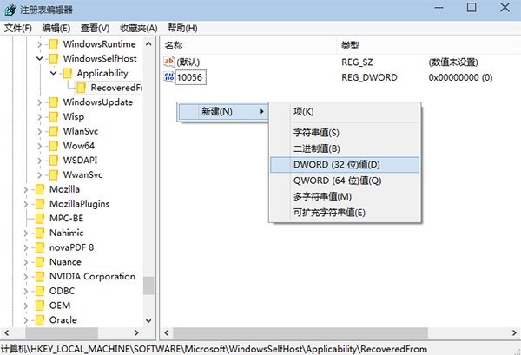Click the tree pane scroll down arrow
The height and width of the screenshot is (355, 521).
point(148,320)
